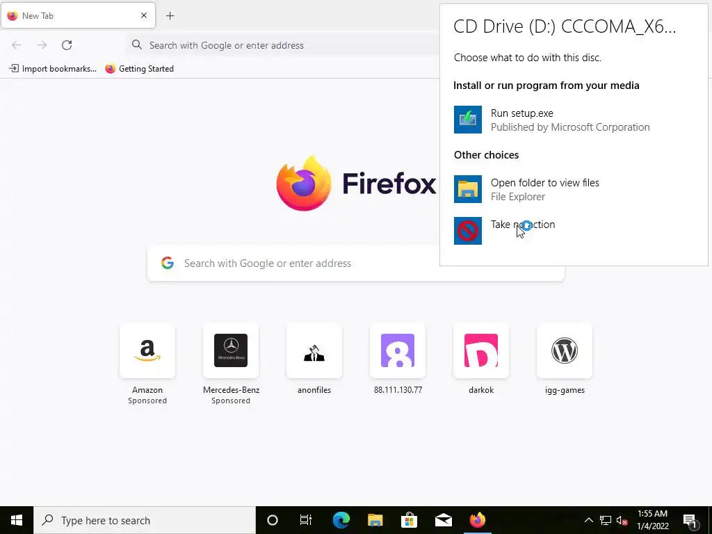Click the muted volume icon in tray
The image size is (712, 534).
pyautogui.click(x=622, y=520)
